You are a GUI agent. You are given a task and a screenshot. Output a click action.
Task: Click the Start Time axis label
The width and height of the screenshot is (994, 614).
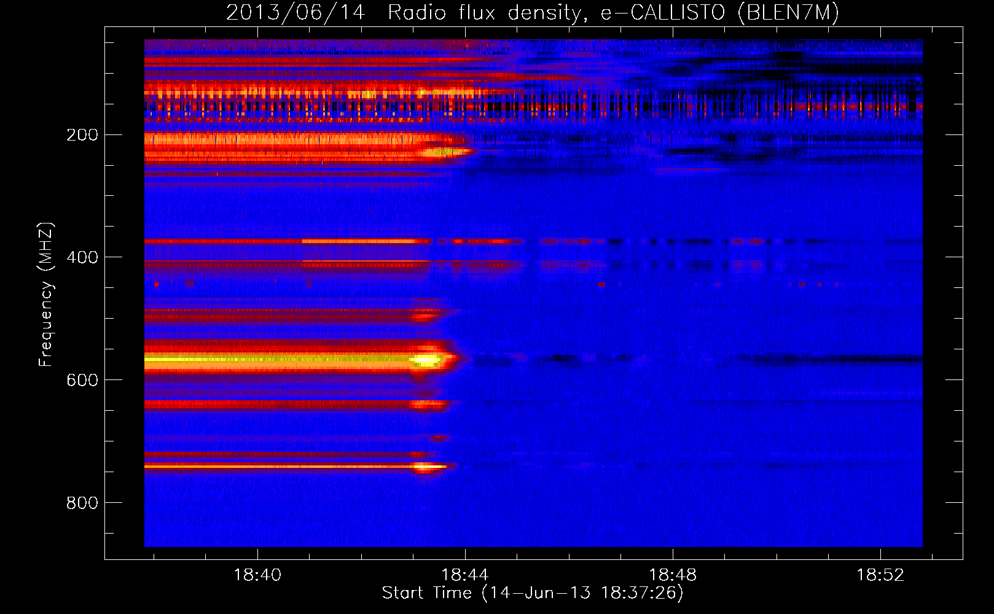[x=533, y=593]
